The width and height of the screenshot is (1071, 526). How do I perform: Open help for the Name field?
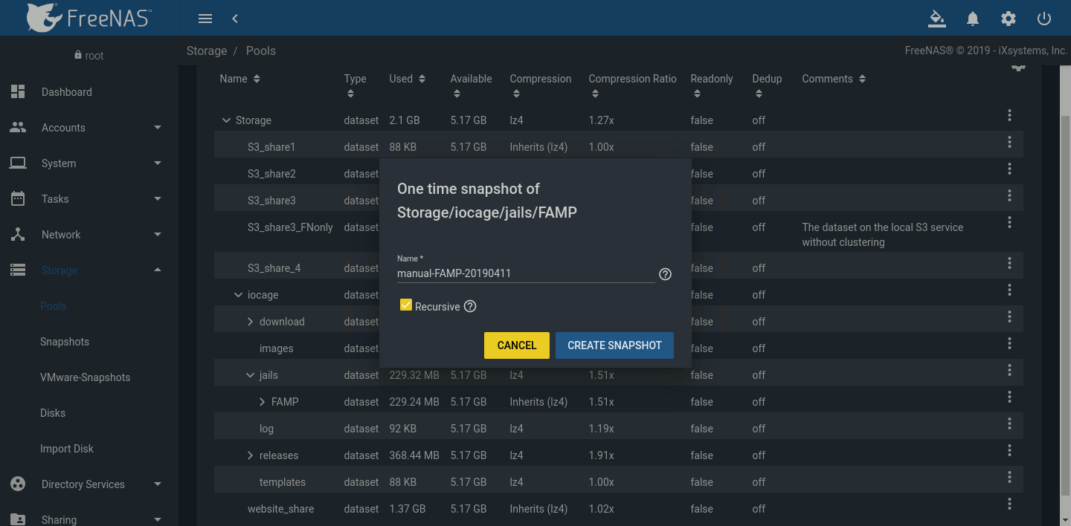pyautogui.click(x=666, y=274)
